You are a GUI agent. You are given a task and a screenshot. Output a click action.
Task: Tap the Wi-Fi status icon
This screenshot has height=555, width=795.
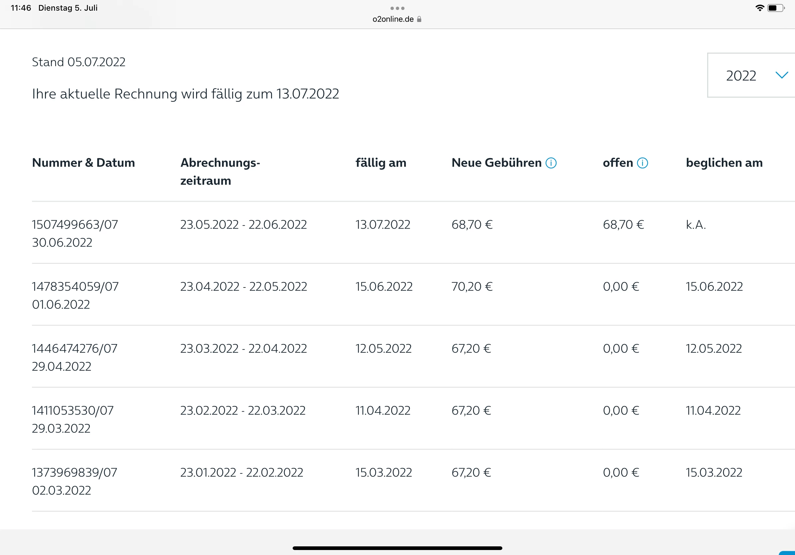(759, 8)
